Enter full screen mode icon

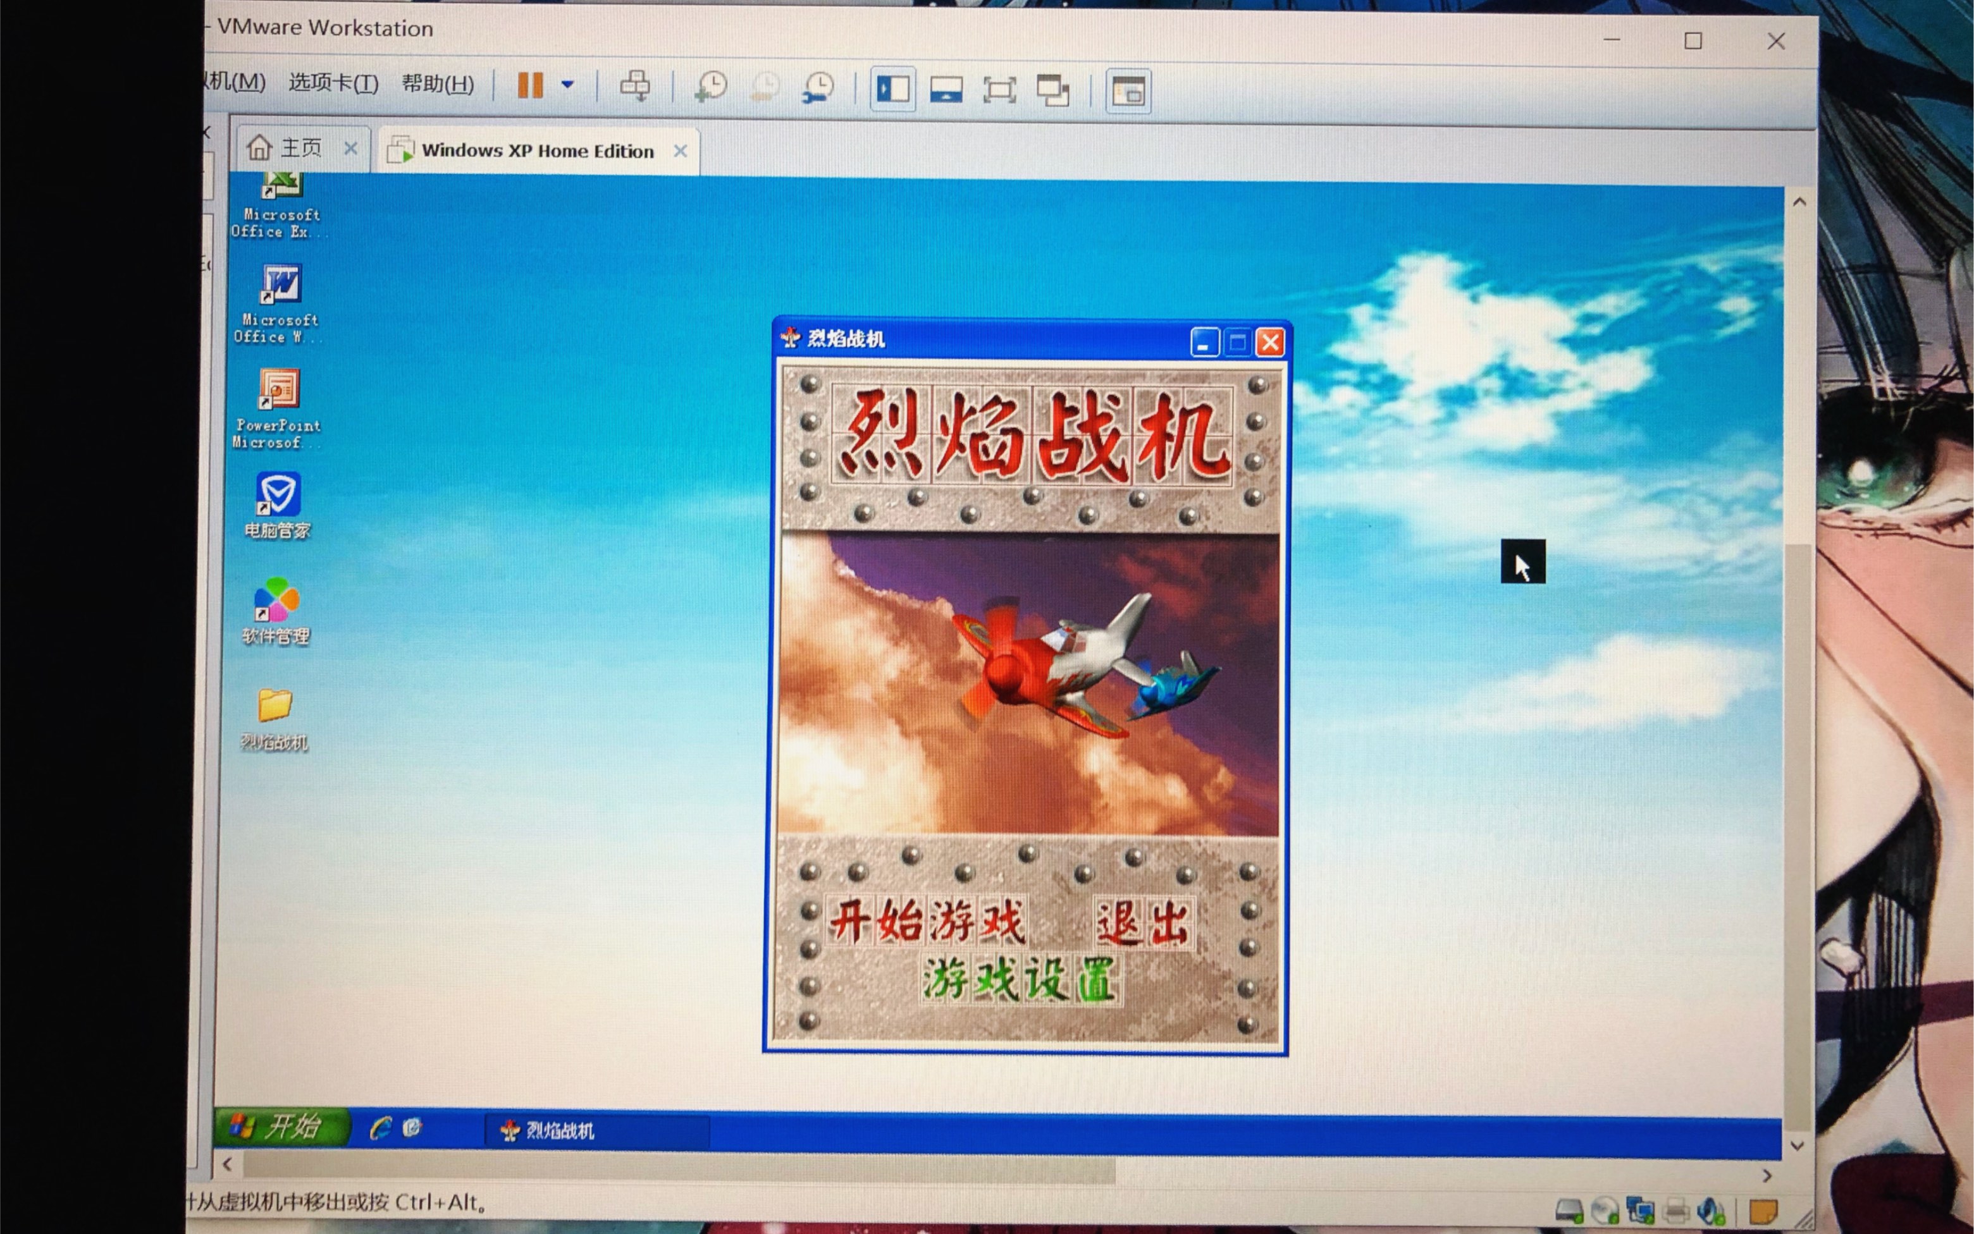(999, 90)
